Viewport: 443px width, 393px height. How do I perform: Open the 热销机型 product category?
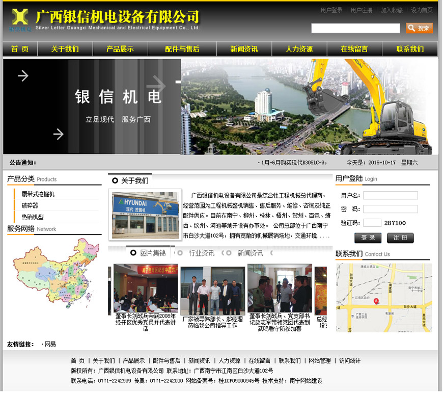tap(33, 217)
